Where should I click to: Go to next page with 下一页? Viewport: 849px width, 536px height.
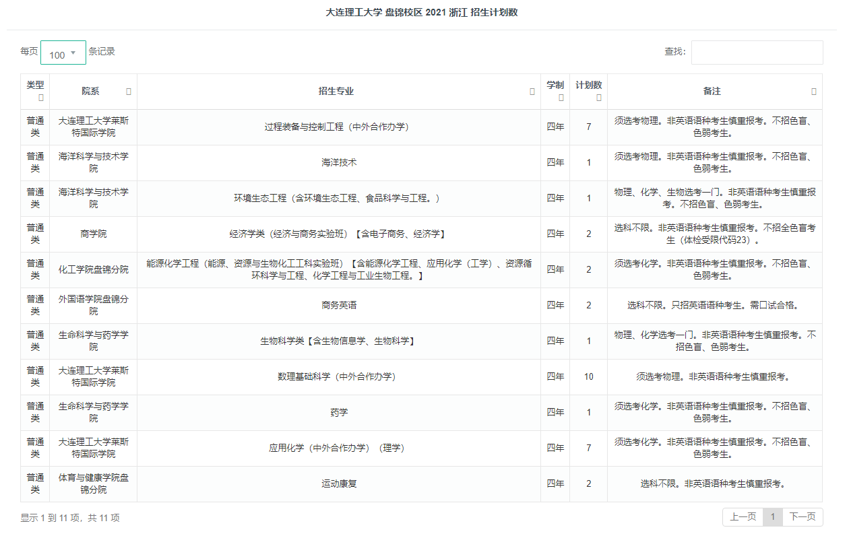click(x=803, y=517)
